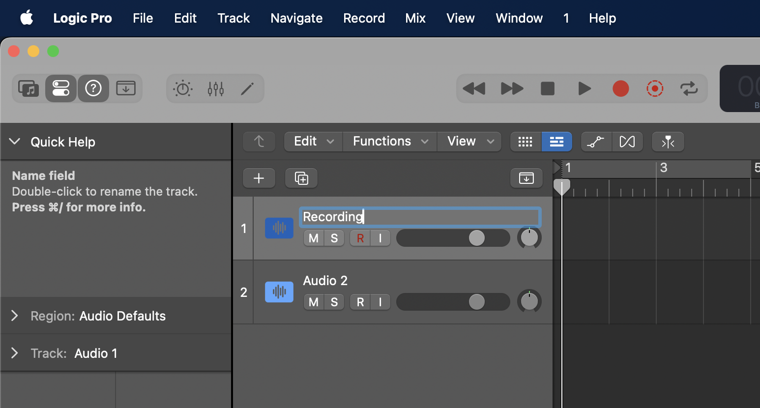This screenshot has width=760, height=408.
Task: Open the Navigate menu
Action: click(296, 18)
